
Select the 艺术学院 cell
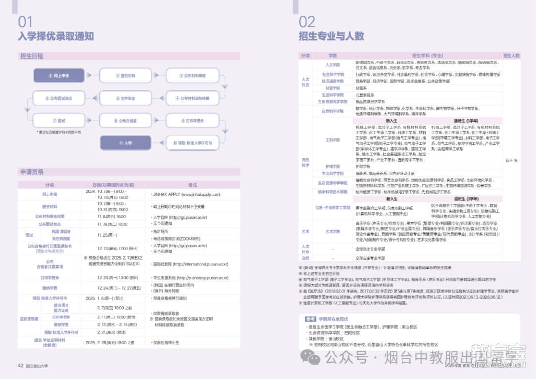[x=333, y=231]
